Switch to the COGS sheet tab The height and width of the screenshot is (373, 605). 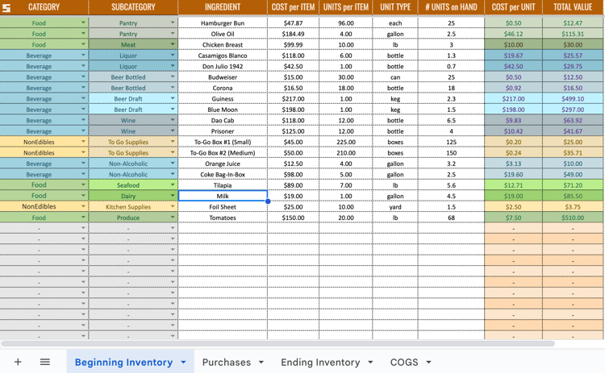tap(404, 363)
